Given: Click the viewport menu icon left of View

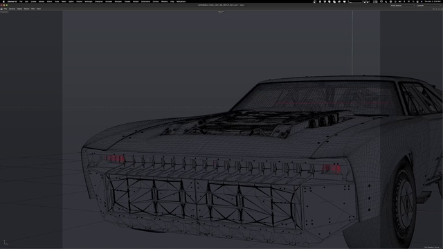Looking at the screenshot, I should (x=1, y=9).
